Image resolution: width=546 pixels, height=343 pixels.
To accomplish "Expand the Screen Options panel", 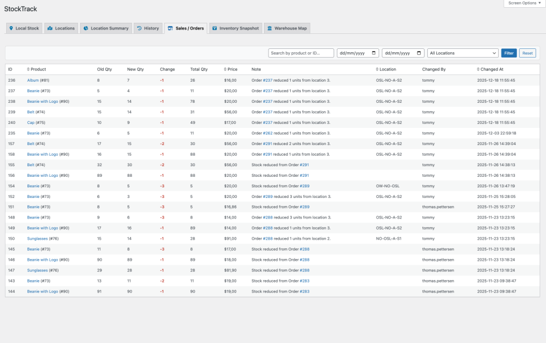I will 524,3.
